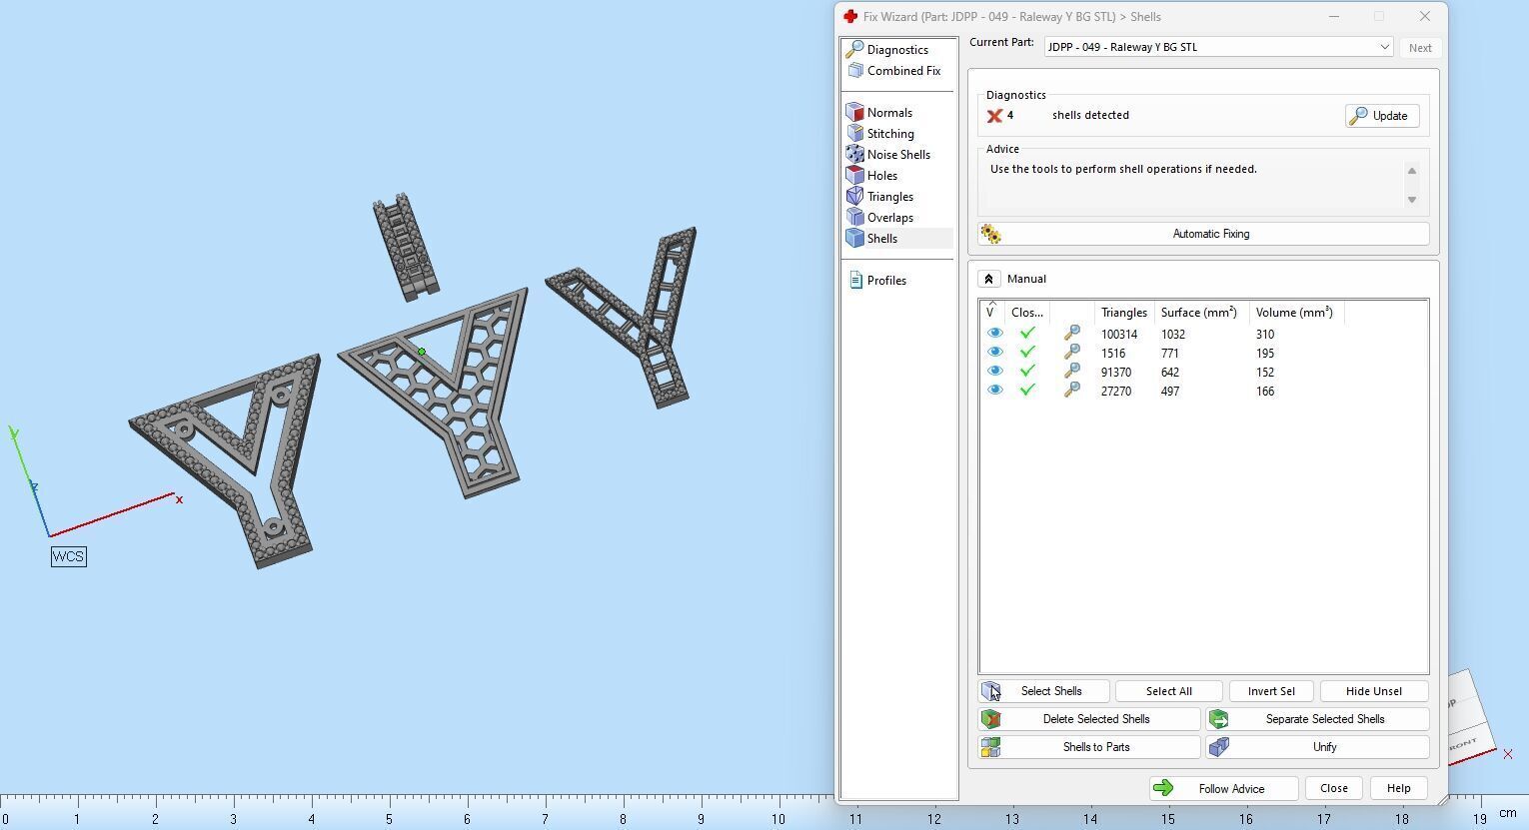
Task: Click Hide Unsel button
Action: [x=1373, y=691]
